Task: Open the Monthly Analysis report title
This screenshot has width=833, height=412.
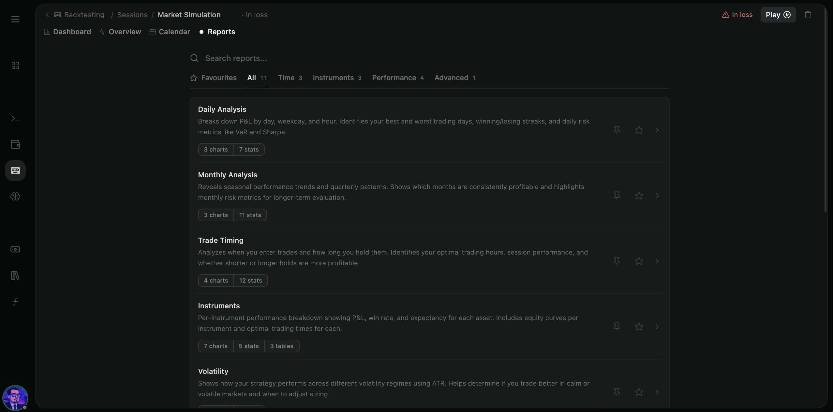Action: pos(228,175)
